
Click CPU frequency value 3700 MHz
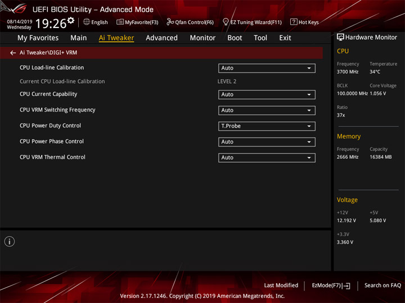click(348, 72)
